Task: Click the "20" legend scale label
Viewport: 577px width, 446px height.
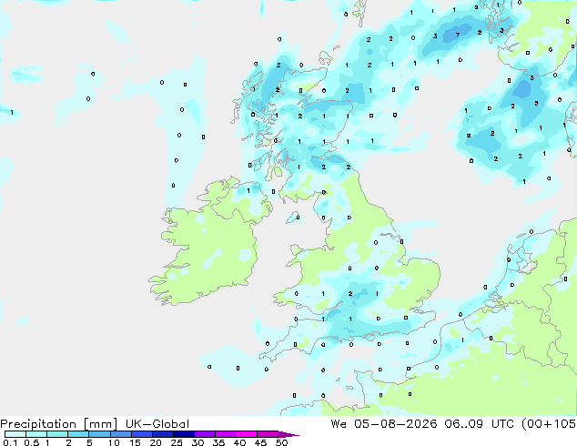Action: (x=156, y=442)
